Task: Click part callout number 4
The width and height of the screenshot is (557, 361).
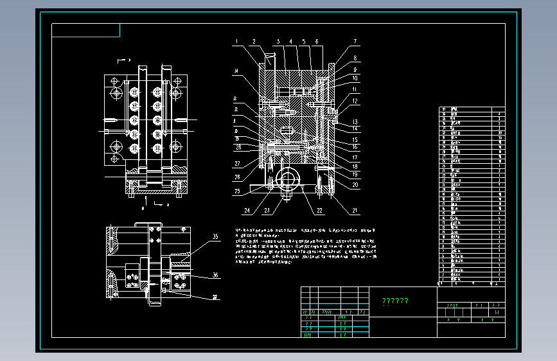Action: pos(290,42)
